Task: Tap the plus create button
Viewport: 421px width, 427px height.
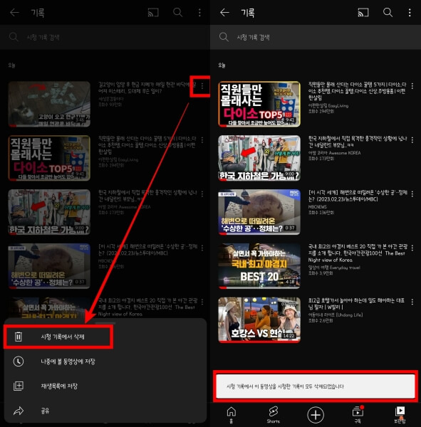Action: tap(316, 415)
